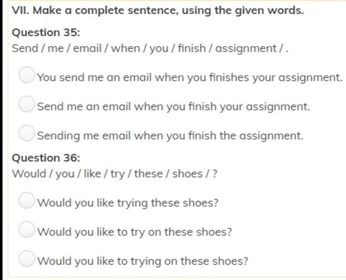Click word 'shoes' in the Question 36 slash prompt
The image size is (346, 280).
[187, 174]
